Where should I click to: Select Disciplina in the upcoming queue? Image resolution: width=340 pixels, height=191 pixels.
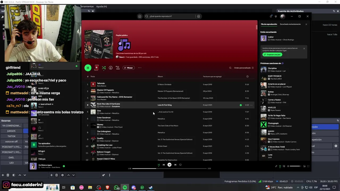[284, 70]
